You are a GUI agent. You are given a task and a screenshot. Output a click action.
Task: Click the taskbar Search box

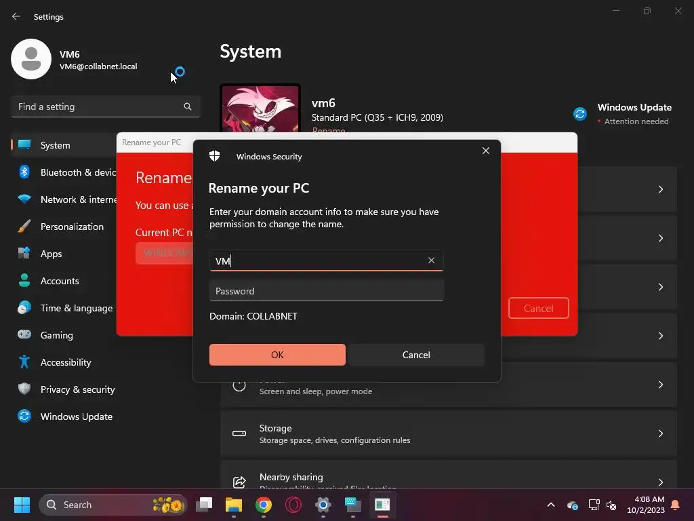(113, 505)
